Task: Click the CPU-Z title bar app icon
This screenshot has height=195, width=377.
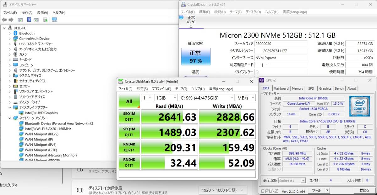Action: (x=262, y=80)
